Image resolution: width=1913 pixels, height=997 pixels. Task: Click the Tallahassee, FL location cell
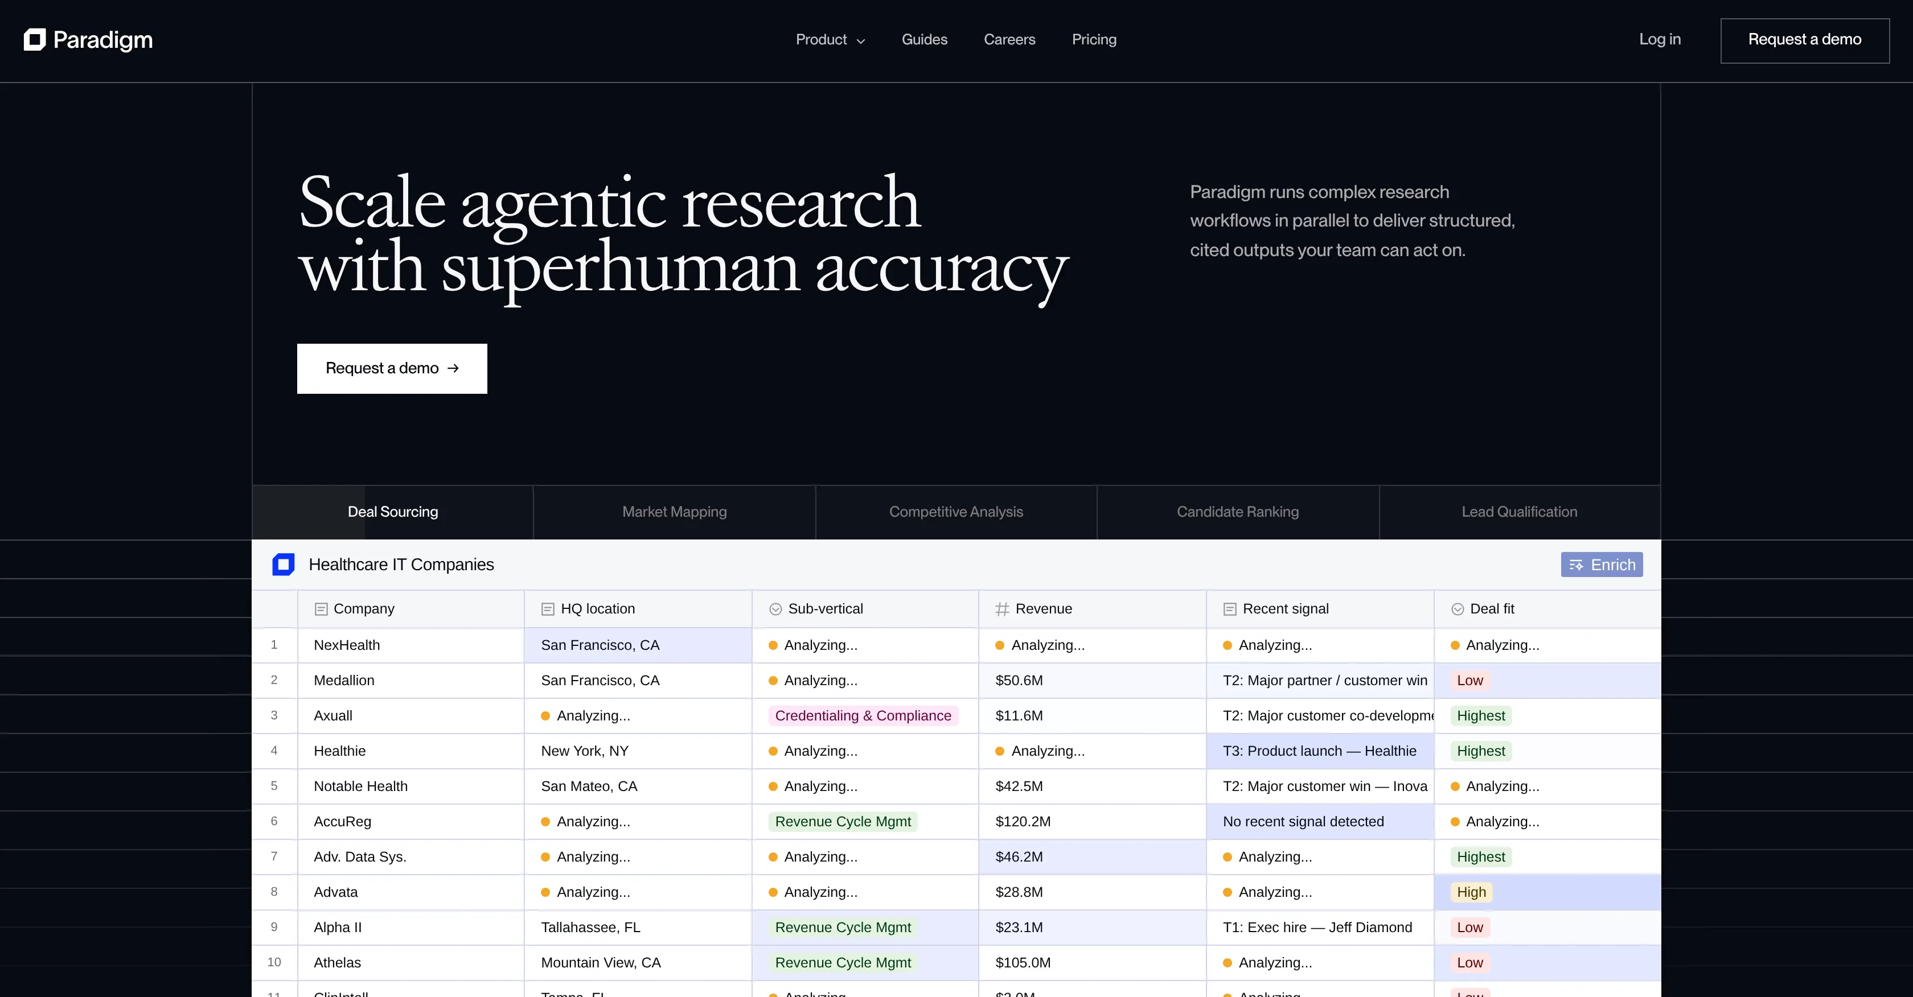pyautogui.click(x=638, y=927)
